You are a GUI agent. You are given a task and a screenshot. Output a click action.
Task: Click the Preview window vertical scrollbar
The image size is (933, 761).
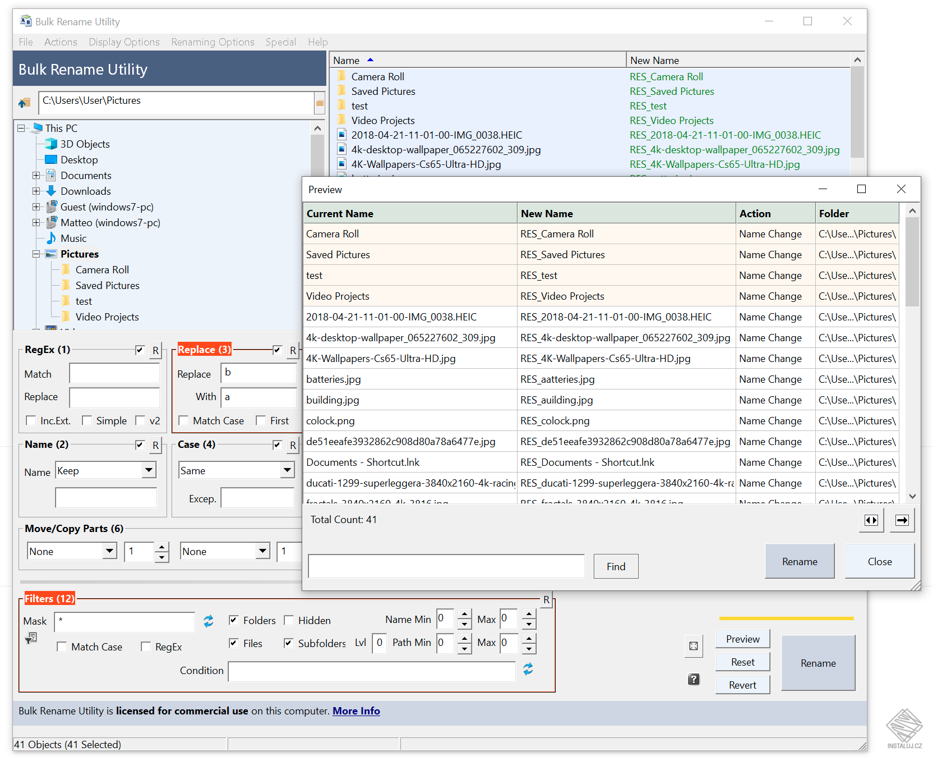[912, 352]
